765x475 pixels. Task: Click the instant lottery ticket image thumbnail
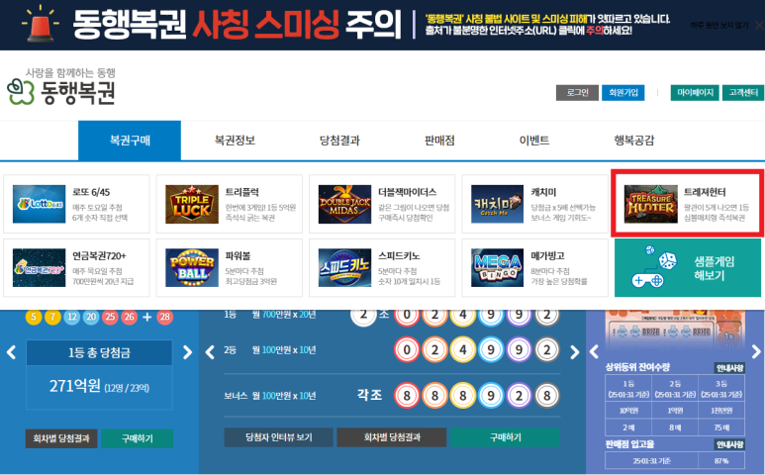pos(675,331)
